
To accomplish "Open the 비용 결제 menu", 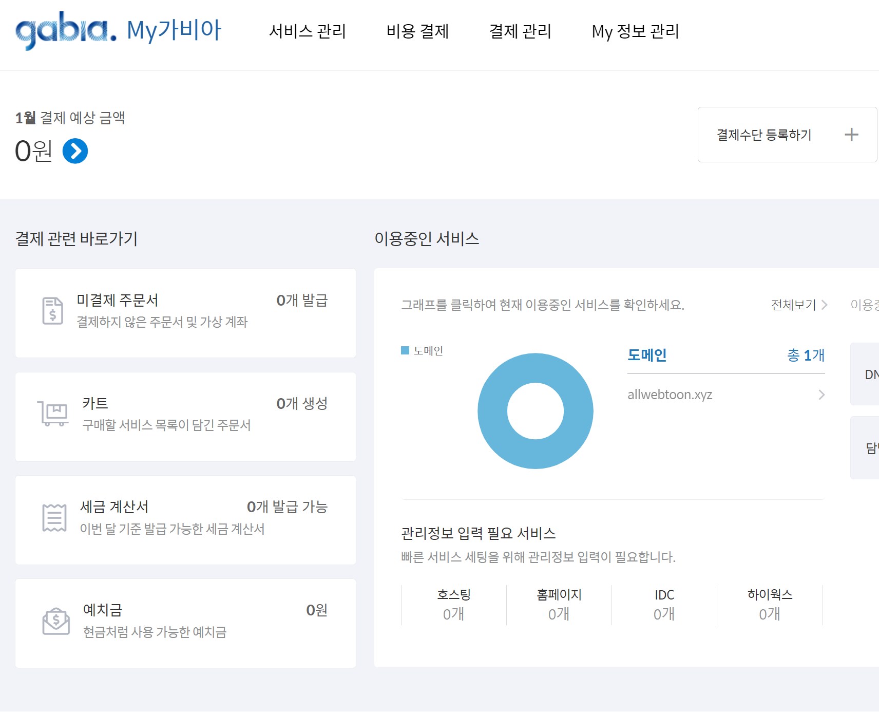I will click(418, 32).
